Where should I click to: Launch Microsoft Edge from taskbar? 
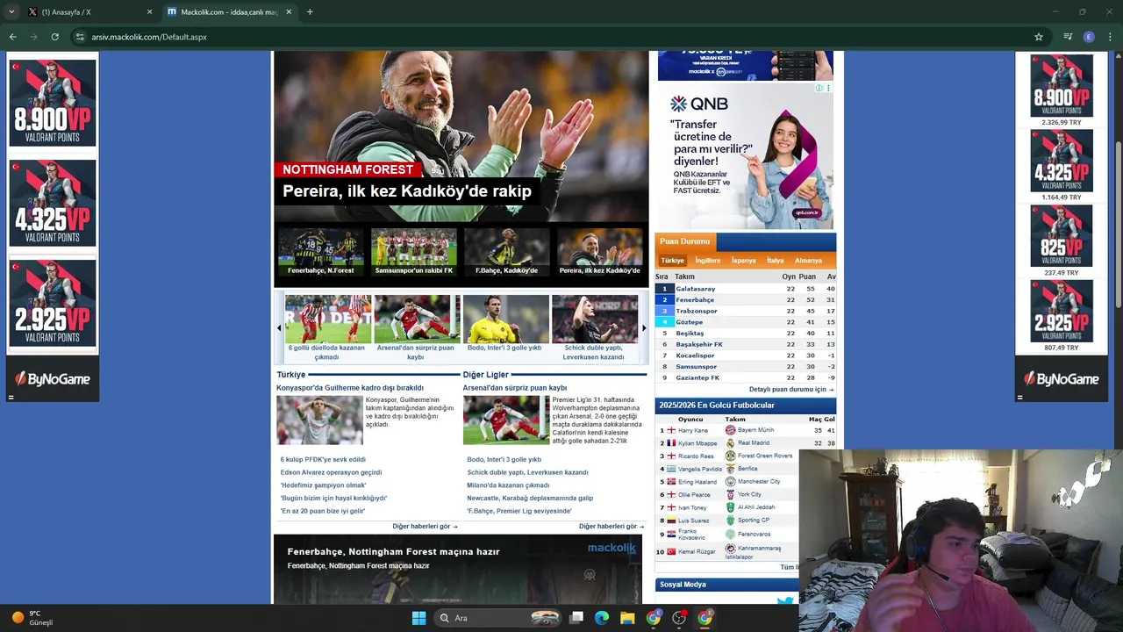(x=602, y=618)
